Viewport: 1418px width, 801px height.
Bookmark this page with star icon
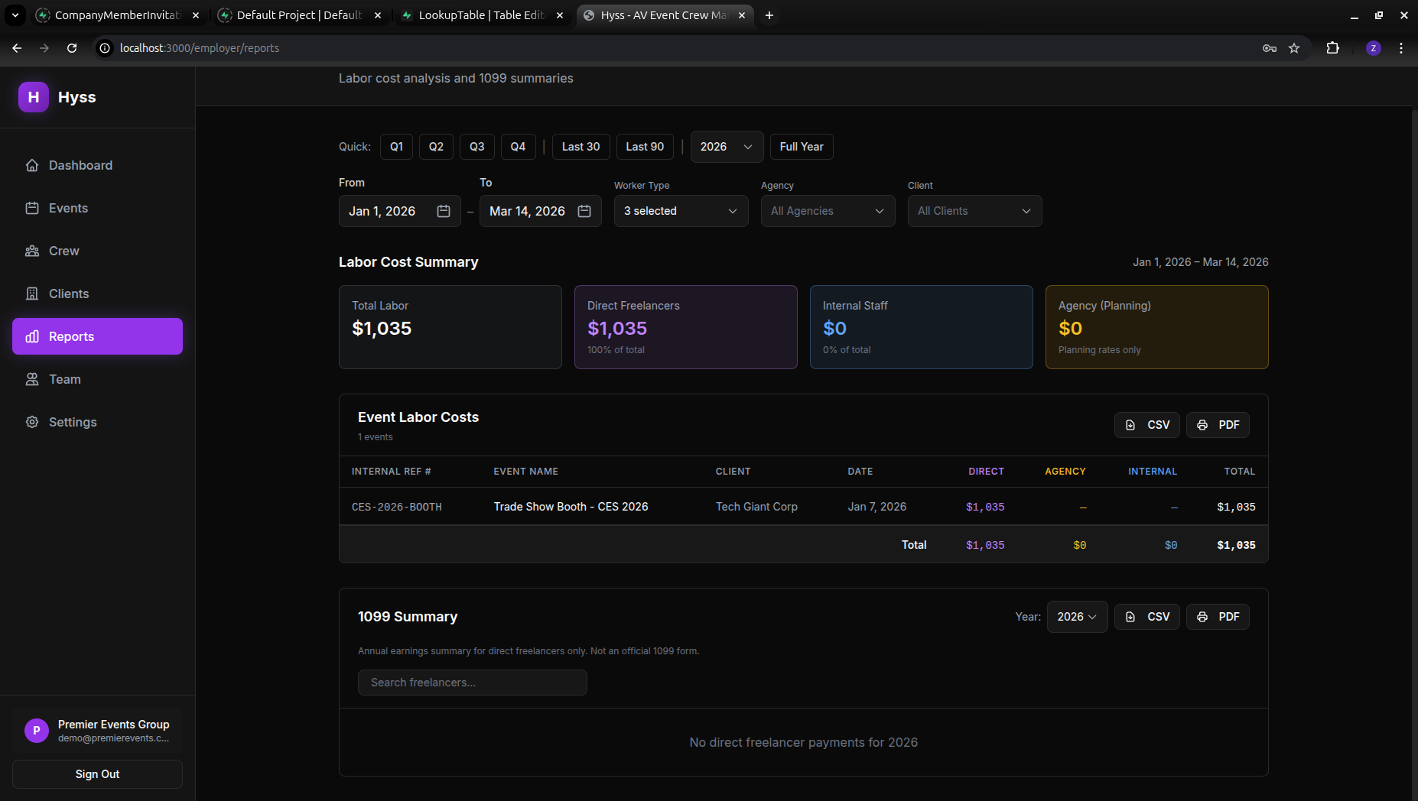[x=1294, y=47]
